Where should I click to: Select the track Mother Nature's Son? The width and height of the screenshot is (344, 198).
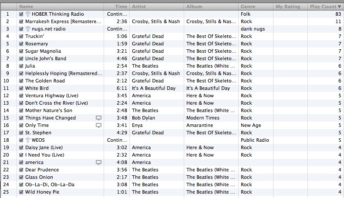49,110
